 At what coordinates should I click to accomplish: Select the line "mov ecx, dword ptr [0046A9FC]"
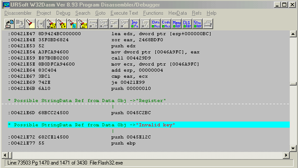click(104, 64)
